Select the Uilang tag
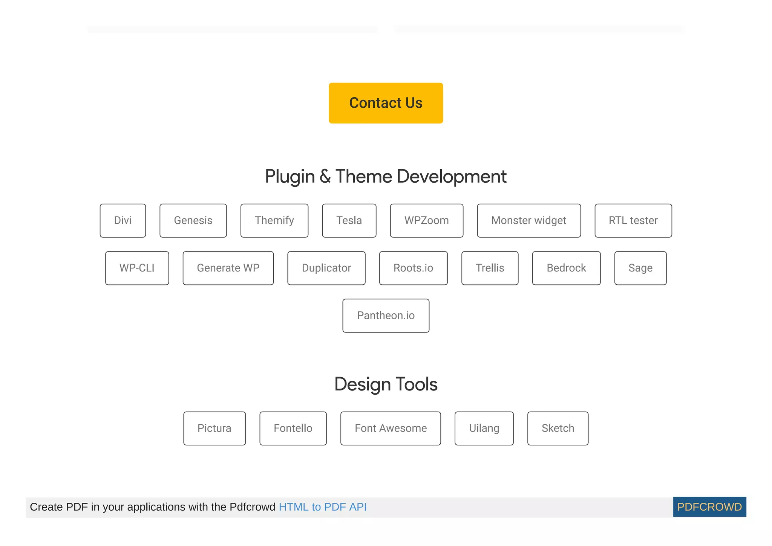This screenshot has height=546, width=772. tap(484, 428)
